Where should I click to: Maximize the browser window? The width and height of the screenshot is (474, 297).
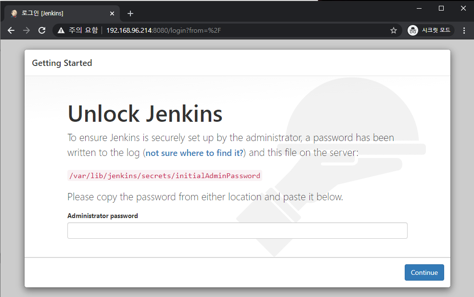pos(441,9)
